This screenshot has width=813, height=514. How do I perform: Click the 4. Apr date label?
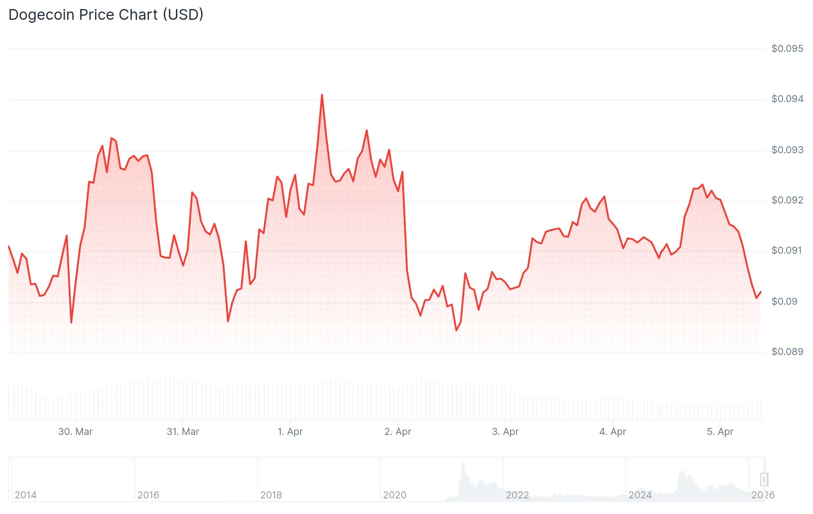tap(613, 432)
